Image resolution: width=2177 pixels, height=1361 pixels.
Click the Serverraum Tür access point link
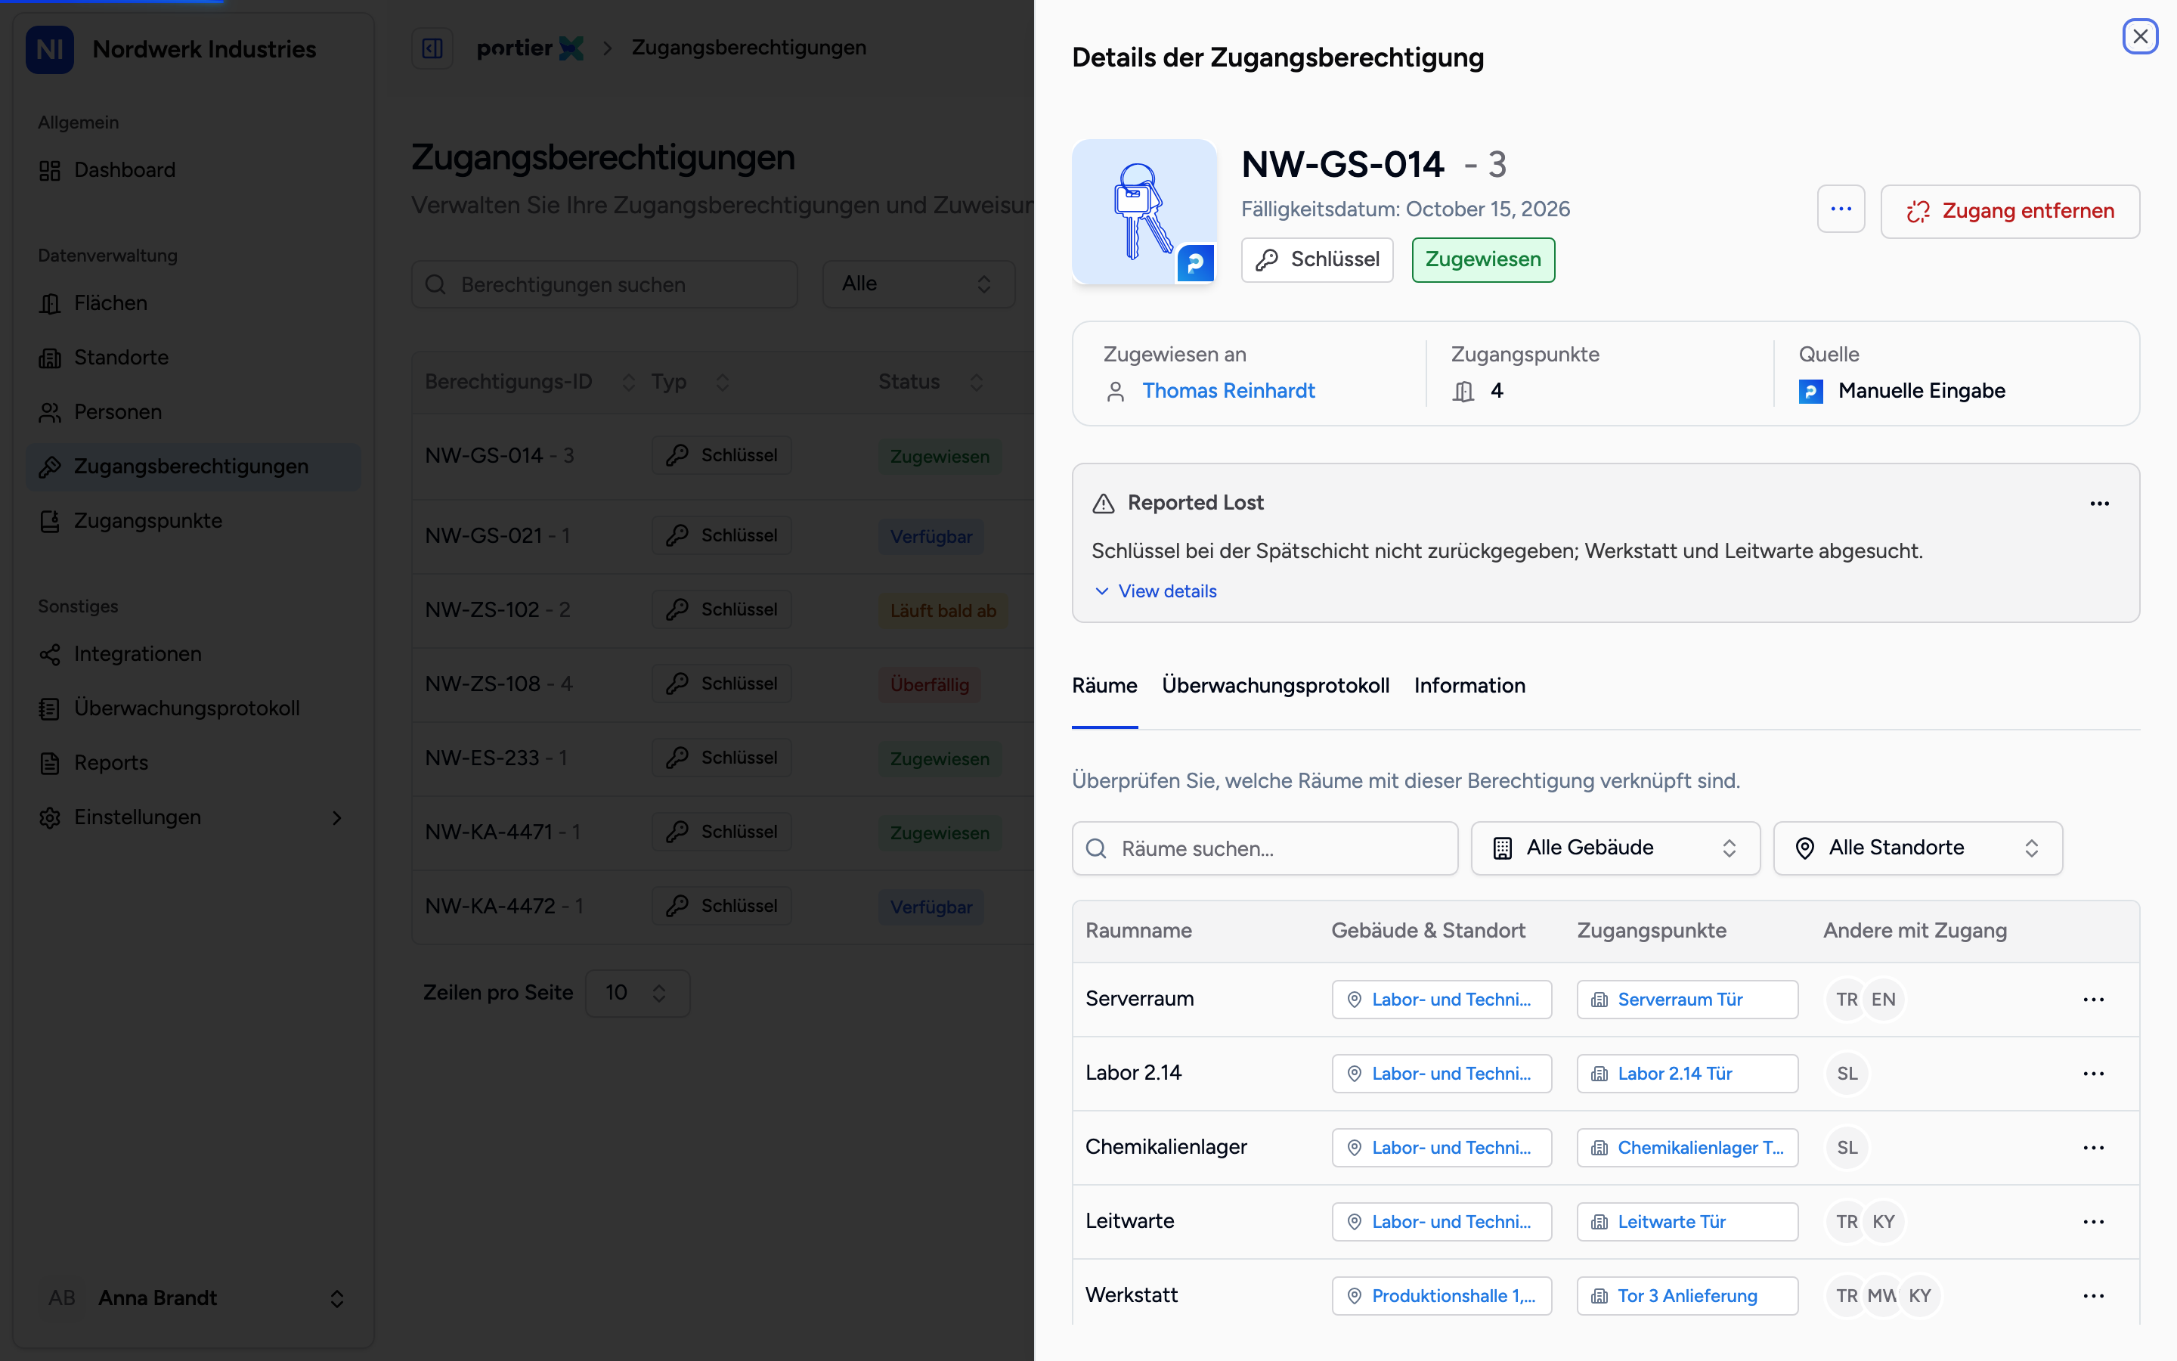pos(1688,999)
